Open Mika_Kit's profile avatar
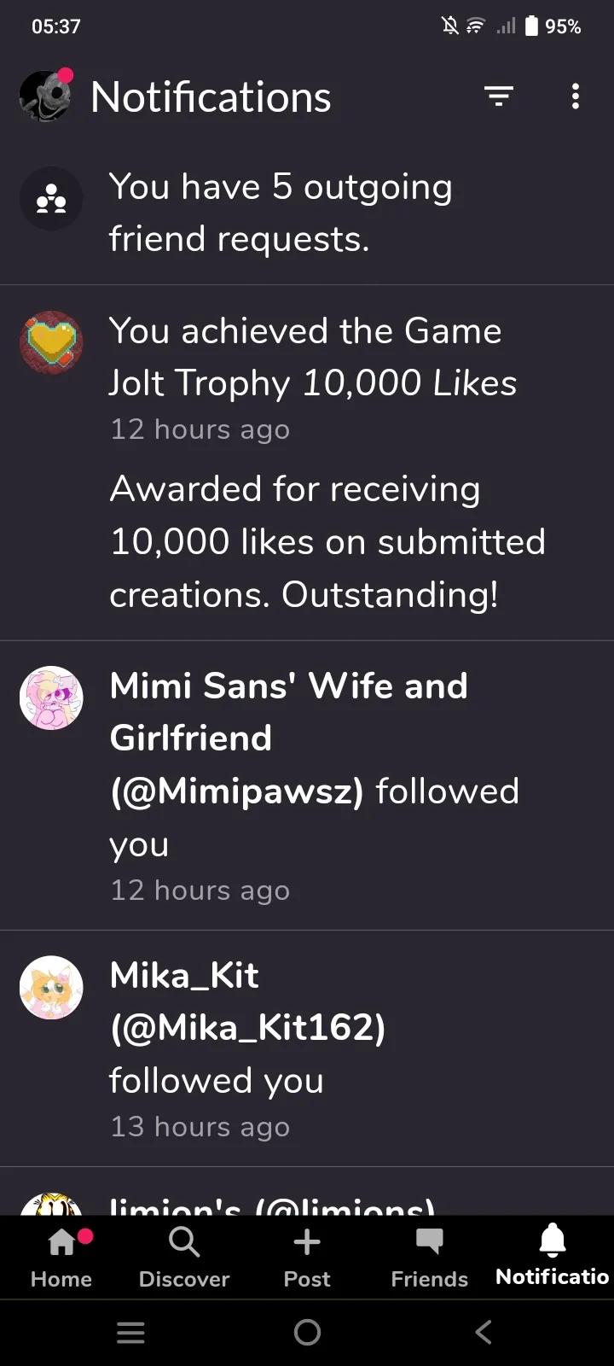Viewport: 614px width, 1366px height. (51, 987)
